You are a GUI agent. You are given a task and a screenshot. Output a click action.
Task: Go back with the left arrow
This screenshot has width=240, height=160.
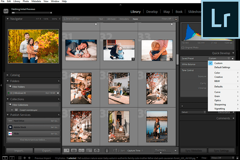point(25,158)
